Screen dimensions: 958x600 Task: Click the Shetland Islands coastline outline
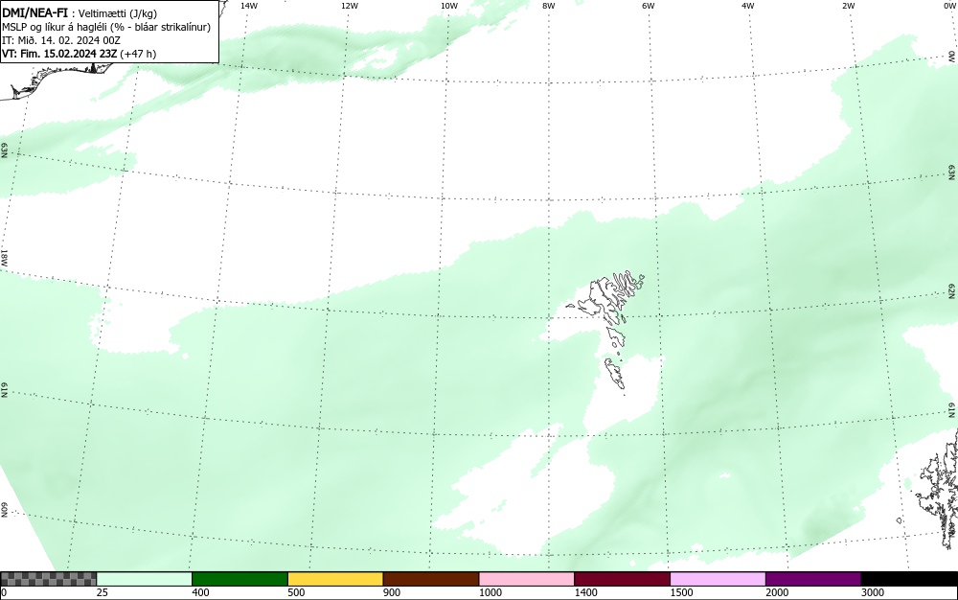tap(940, 488)
